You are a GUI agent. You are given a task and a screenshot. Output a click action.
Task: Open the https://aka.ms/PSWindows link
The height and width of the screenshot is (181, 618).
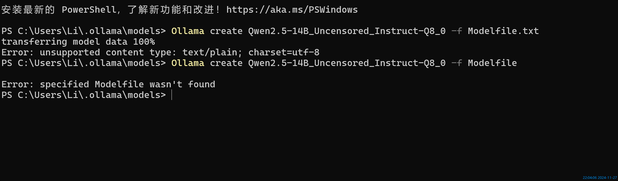click(292, 10)
